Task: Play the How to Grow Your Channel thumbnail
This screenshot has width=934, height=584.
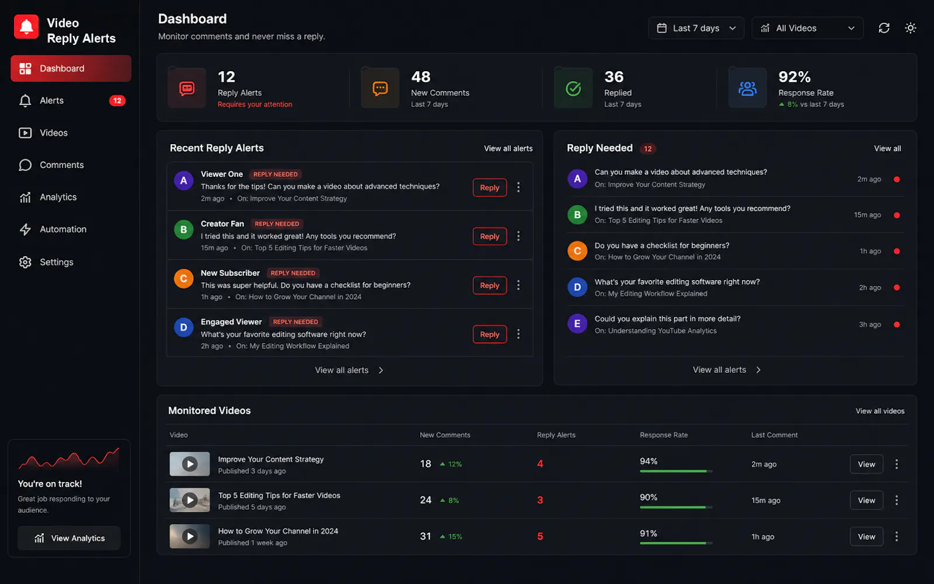Action: 190,536
